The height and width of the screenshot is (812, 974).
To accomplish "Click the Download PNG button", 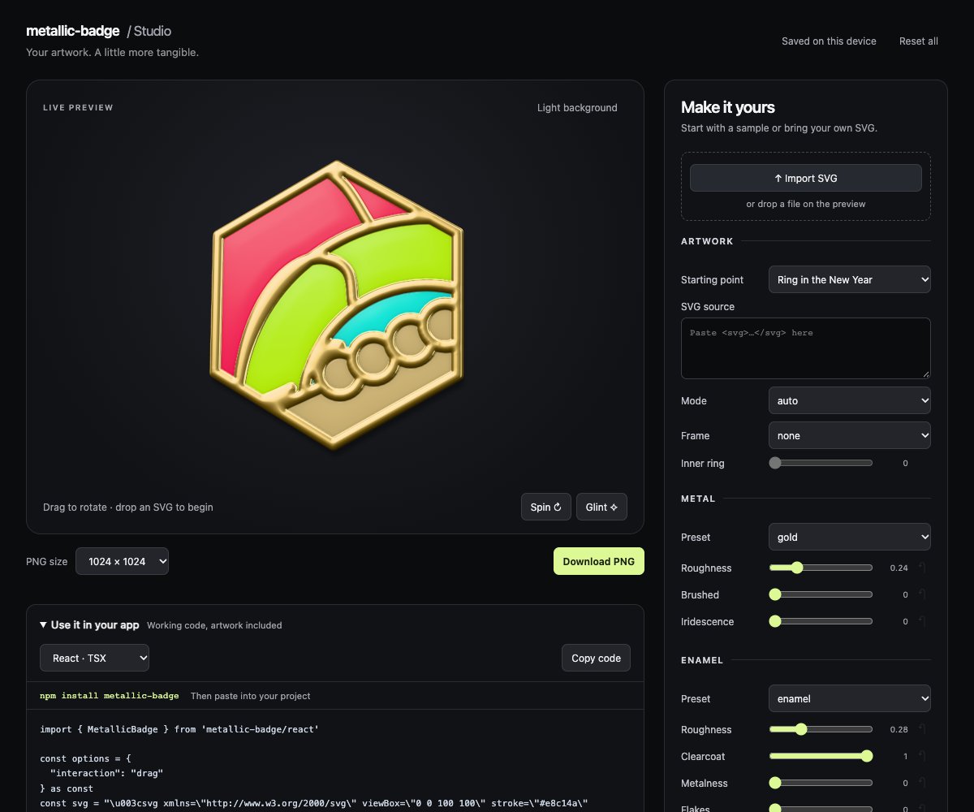I will (x=599, y=561).
